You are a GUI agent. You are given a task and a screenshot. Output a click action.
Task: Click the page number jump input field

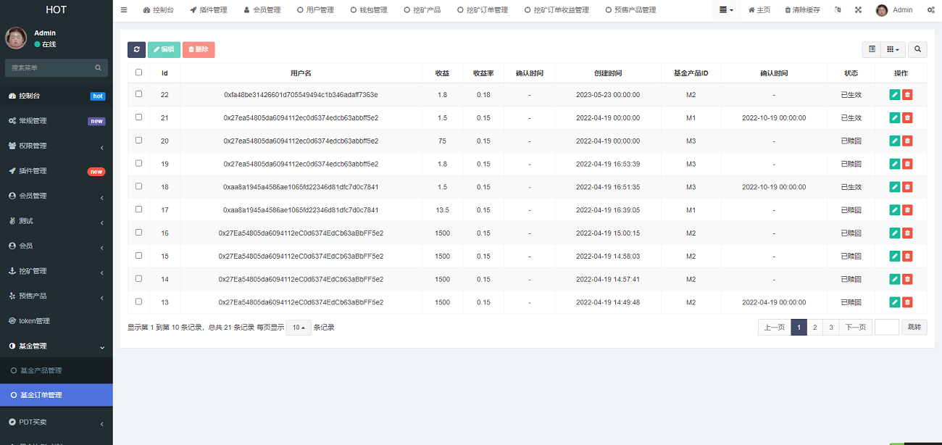pyautogui.click(x=887, y=328)
